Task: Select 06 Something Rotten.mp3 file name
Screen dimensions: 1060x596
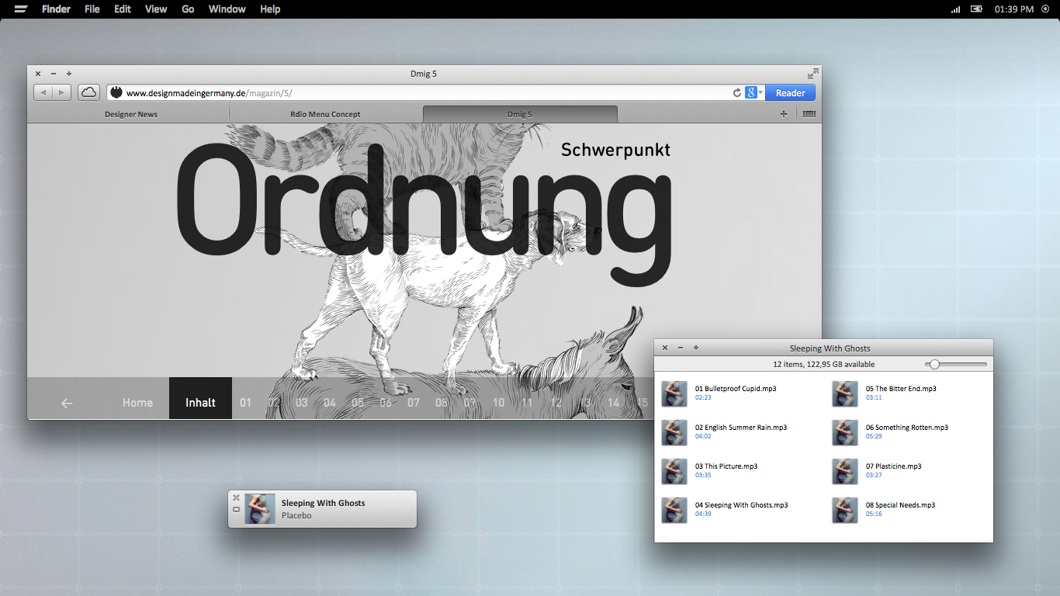Action: (x=907, y=428)
